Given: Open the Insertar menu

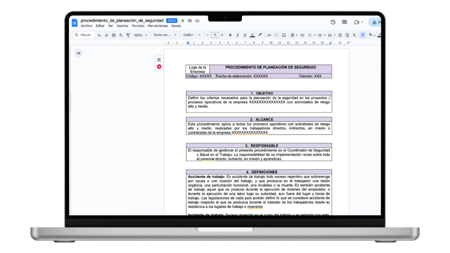Looking at the screenshot, I should pos(122,26).
